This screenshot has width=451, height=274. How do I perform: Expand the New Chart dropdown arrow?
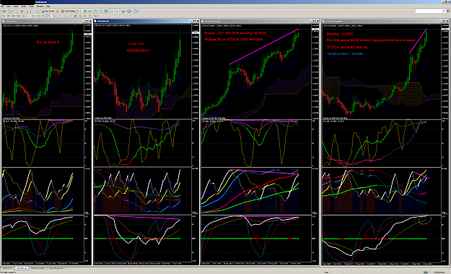[6, 12]
